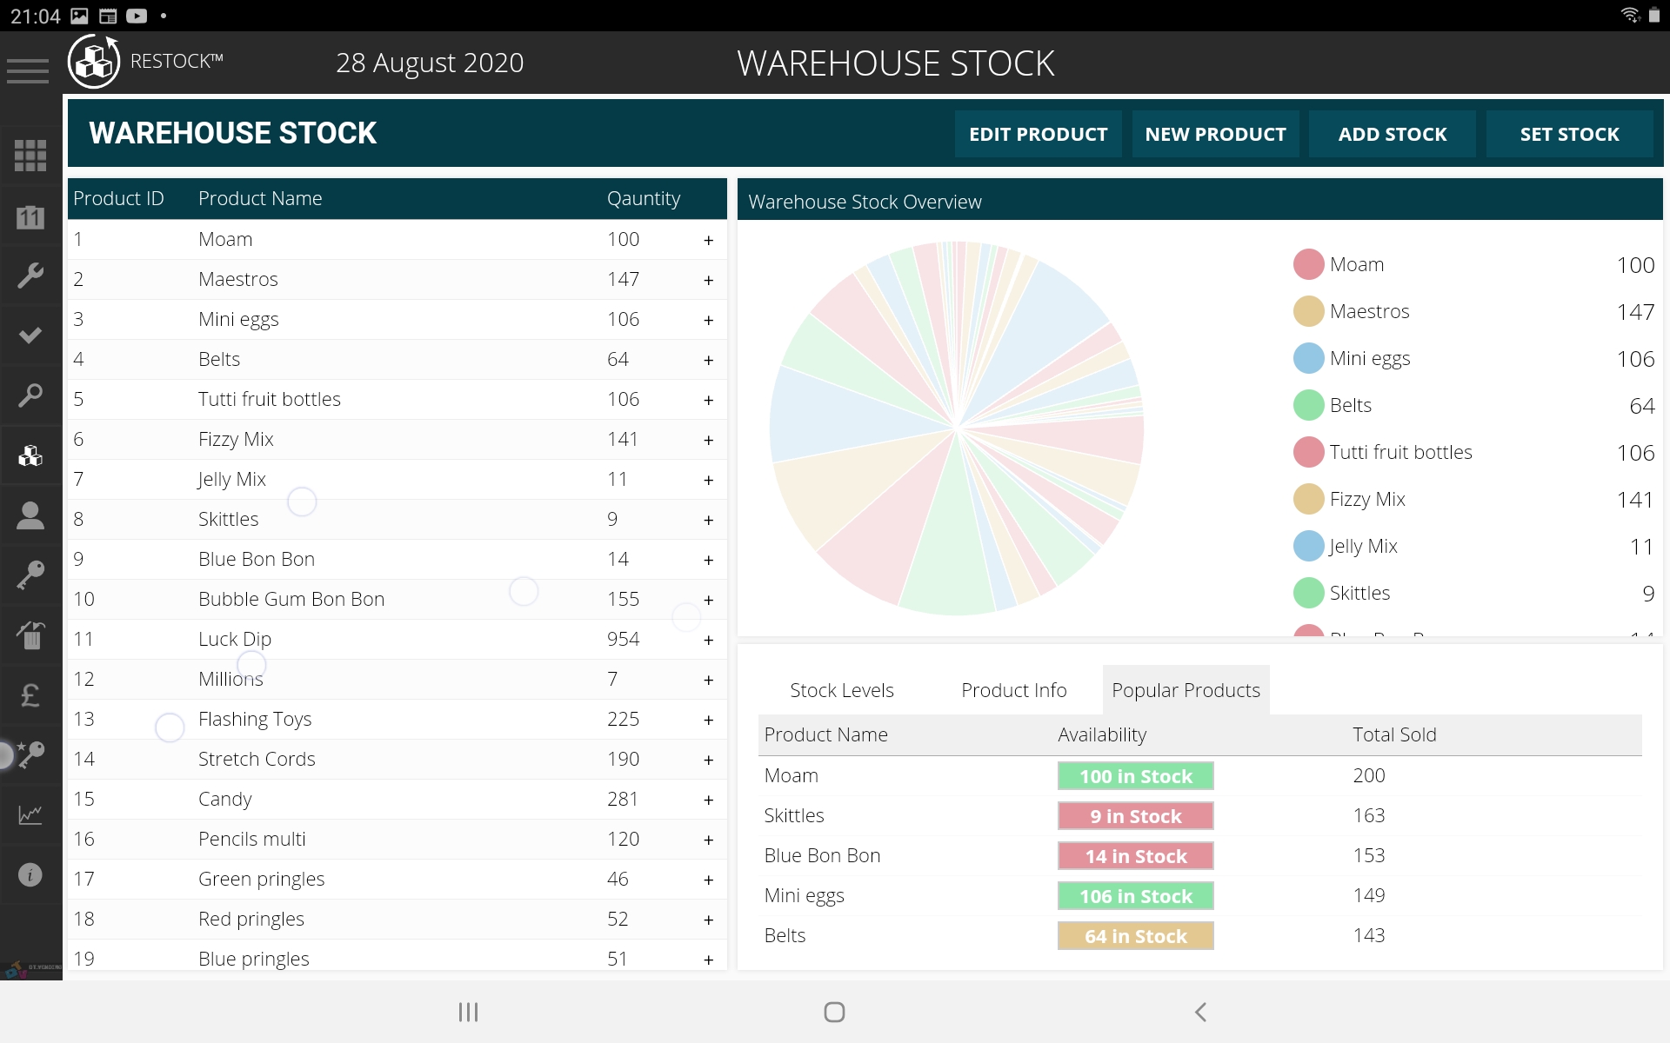Viewport: 1670px width, 1043px height.
Task: Click the Mini eggs blue legend swatch
Action: tap(1308, 358)
